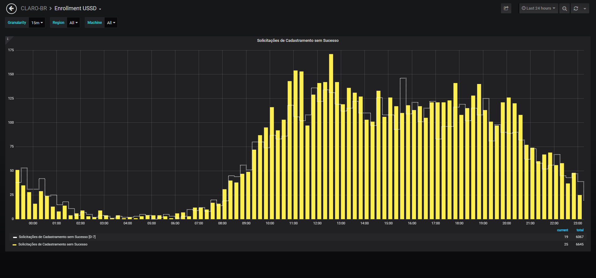Open the Granularity 15m dropdown
The width and height of the screenshot is (596, 278).
pos(37,23)
